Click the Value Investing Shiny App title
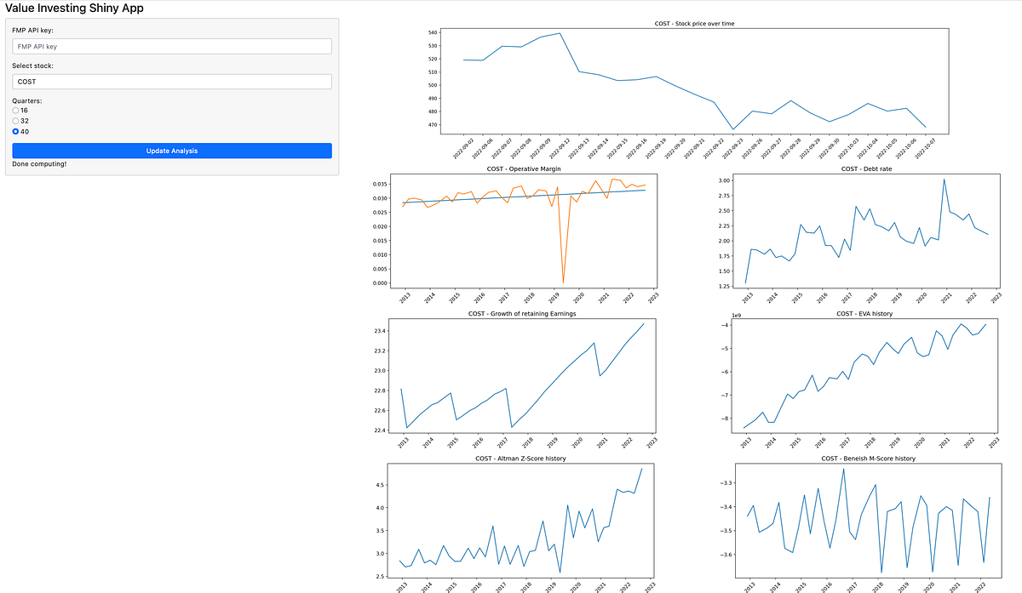1022x593 pixels. tap(75, 8)
